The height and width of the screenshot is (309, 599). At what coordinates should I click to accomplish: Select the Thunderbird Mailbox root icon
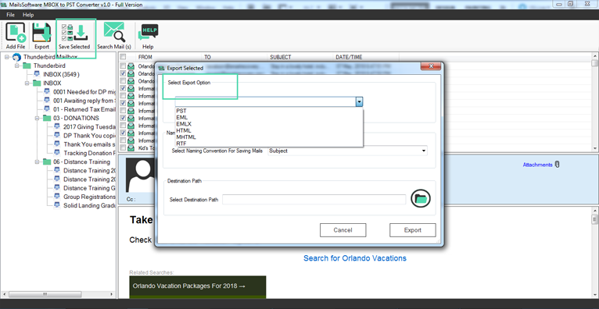point(16,57)
